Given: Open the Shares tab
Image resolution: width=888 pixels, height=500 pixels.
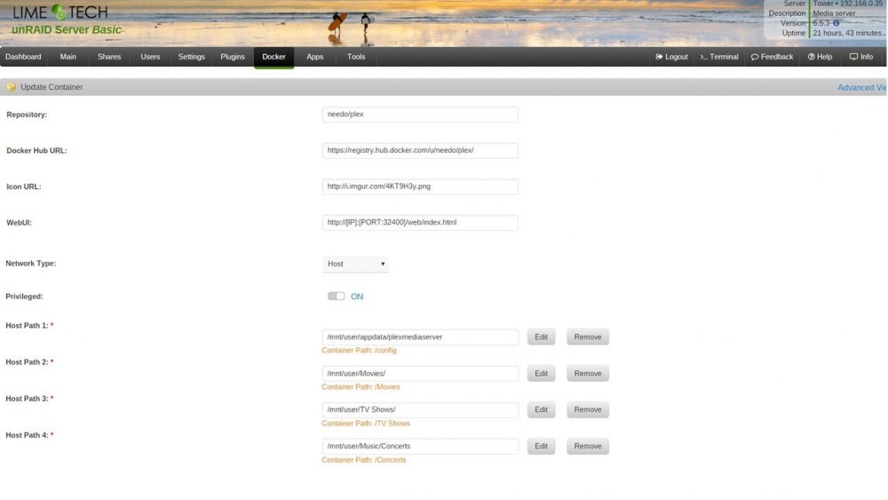Looking at the screenshot, I should click(x=109, y=57).
